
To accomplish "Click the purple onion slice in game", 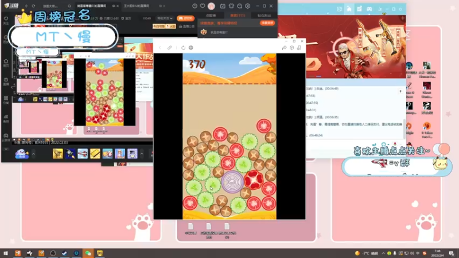I will click(232, 182).
